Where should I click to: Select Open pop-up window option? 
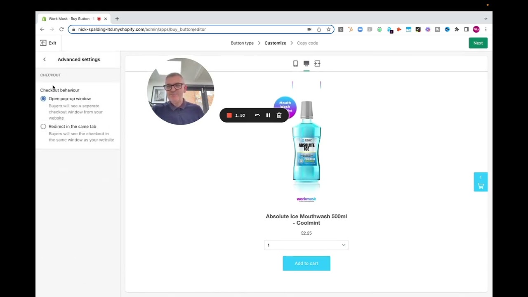coord(43,99)
